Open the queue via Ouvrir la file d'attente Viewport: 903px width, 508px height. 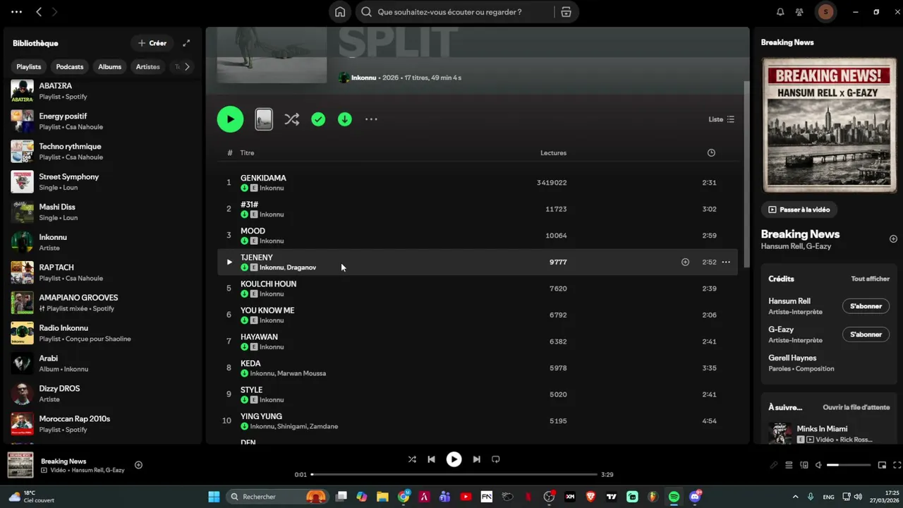coord(856,407)
